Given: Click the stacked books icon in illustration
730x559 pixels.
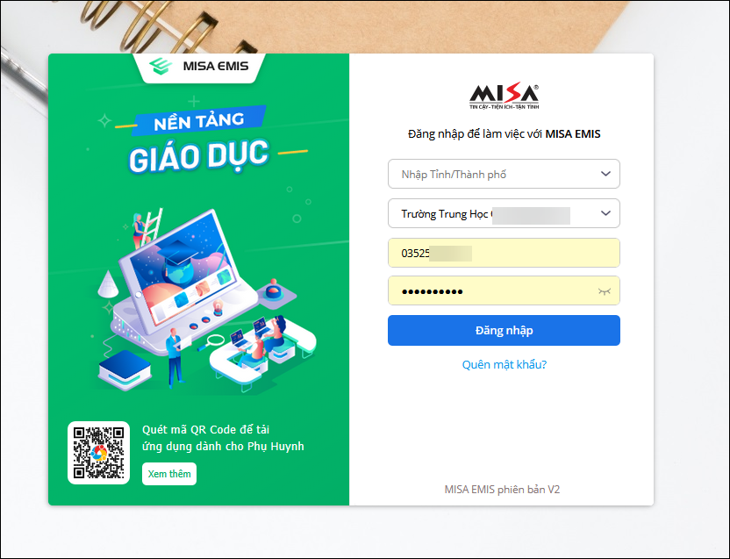Looking at the screenshot, I should [x=125, y=369].
